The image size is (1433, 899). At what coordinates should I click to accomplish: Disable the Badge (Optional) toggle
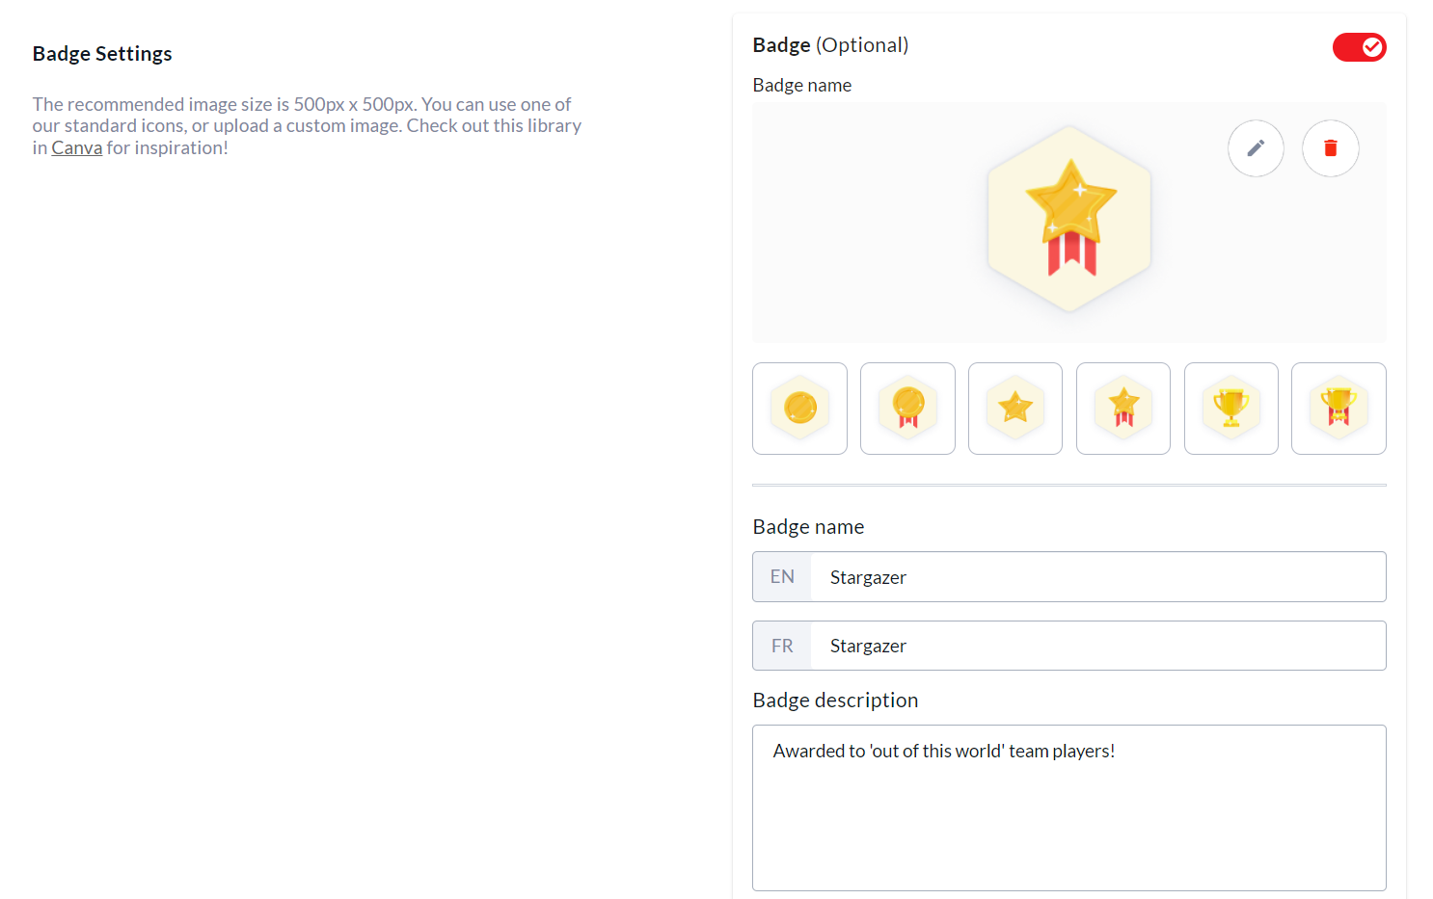pyautogui.click(x=1359, y=47)
